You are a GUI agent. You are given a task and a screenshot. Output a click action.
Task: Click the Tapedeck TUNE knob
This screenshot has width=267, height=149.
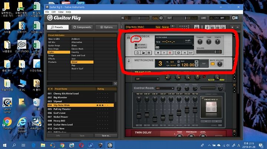(209, 41)
